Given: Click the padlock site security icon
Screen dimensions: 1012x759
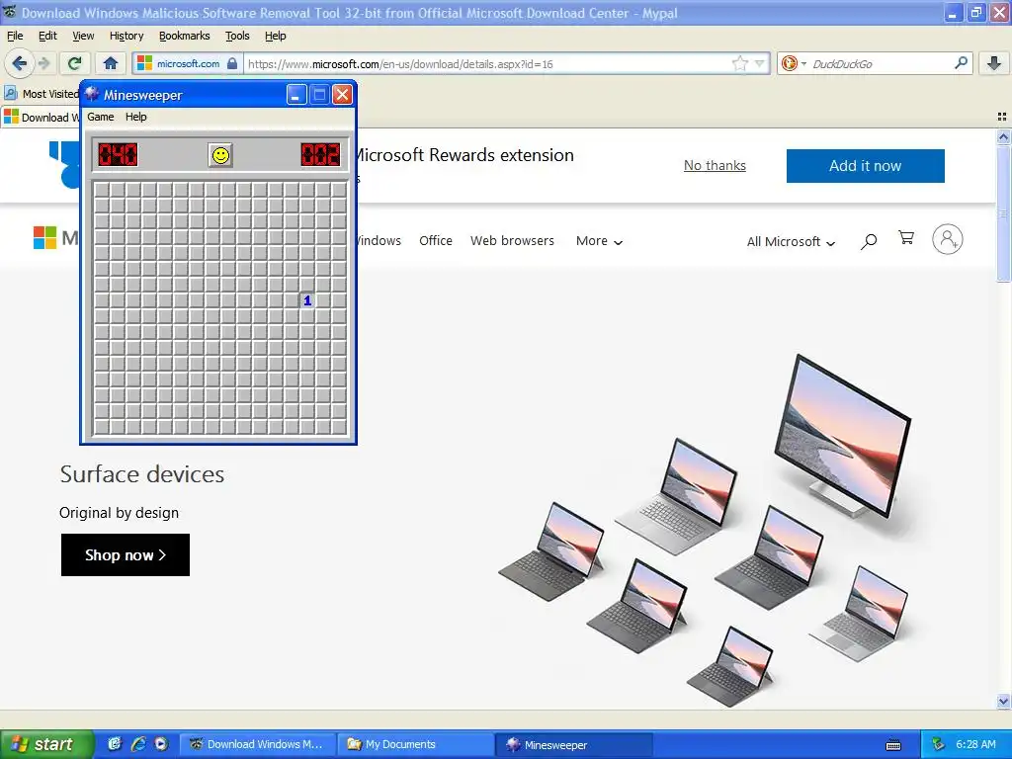Looking at the screenshot, I should pos(232,63).
